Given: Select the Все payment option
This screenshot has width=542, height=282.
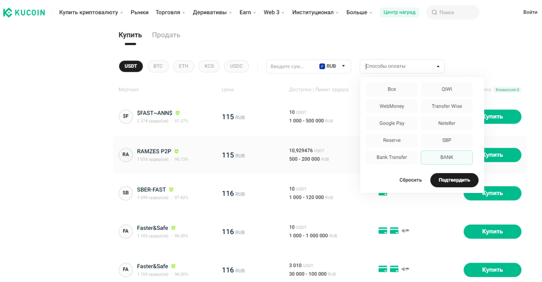Looking at the screenshot, I should (392, 89).
